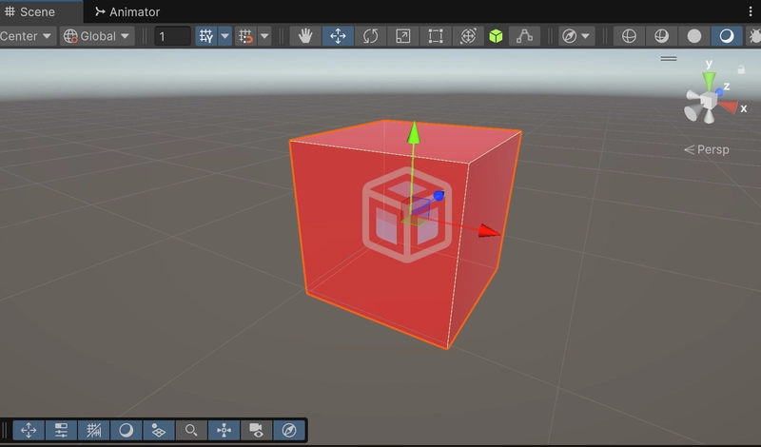Toggle grid visibility button with Y axis

[x=206, y=36]
